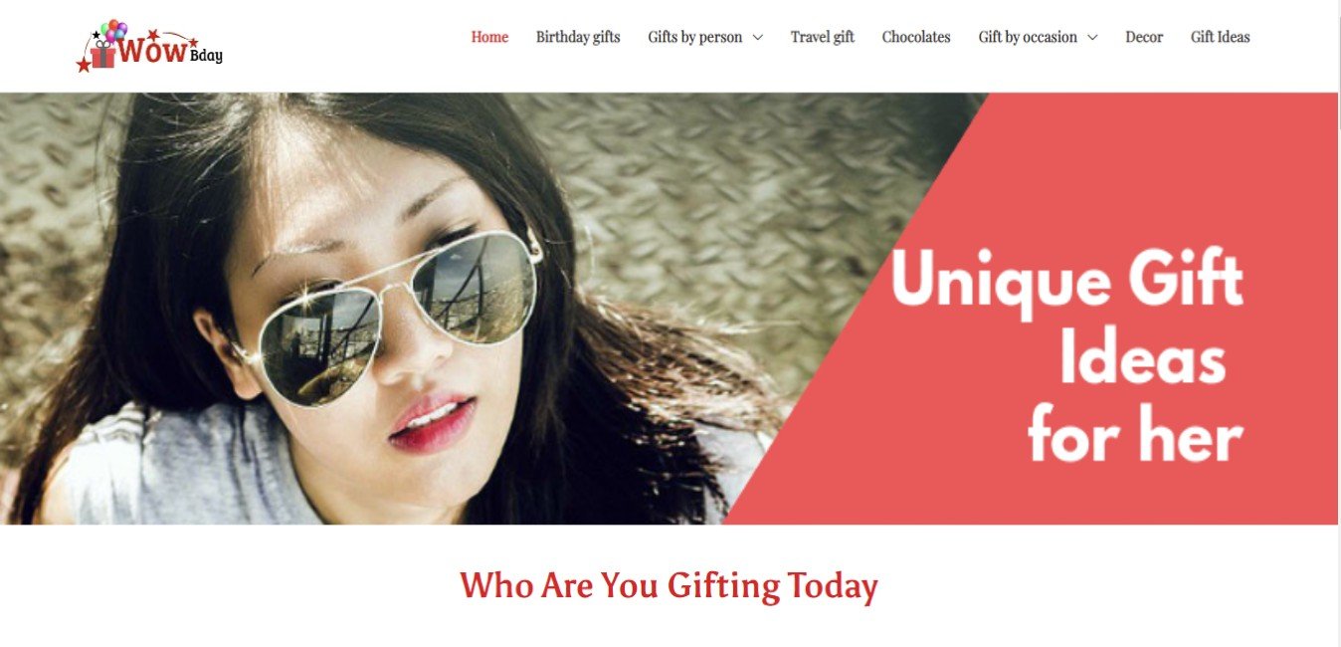
Task: Click the Bday text in the logo
Action: [206, 56]
